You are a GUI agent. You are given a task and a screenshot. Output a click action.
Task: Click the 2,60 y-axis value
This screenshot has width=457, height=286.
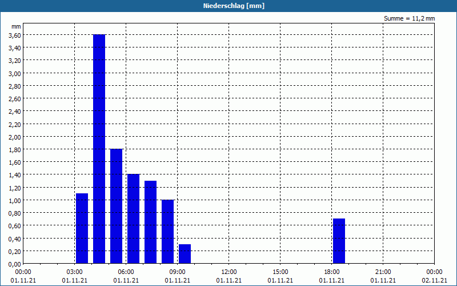[x=15, y=98]
